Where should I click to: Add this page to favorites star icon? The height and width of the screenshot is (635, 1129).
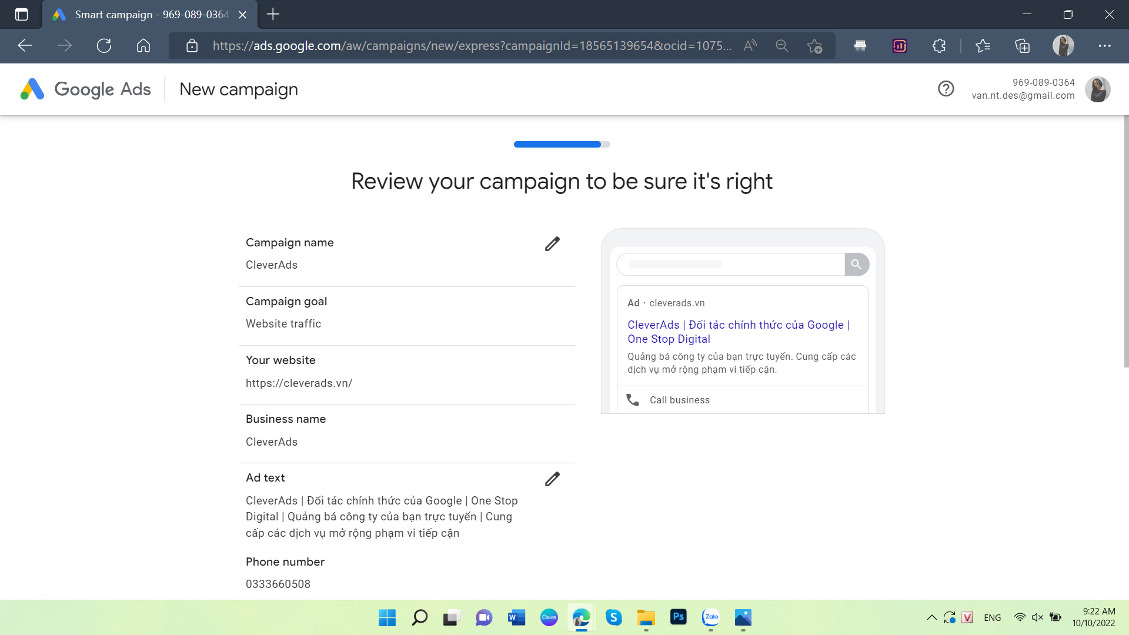click(814, 46)
